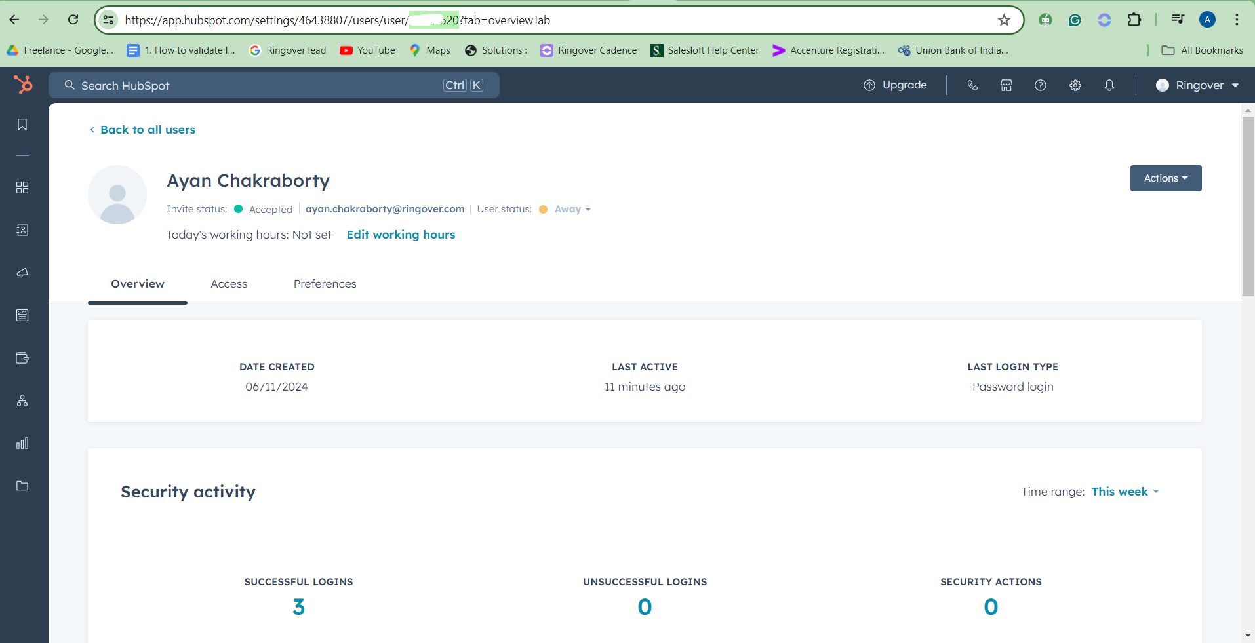Open the Maps bookmark

coord(429,50)
